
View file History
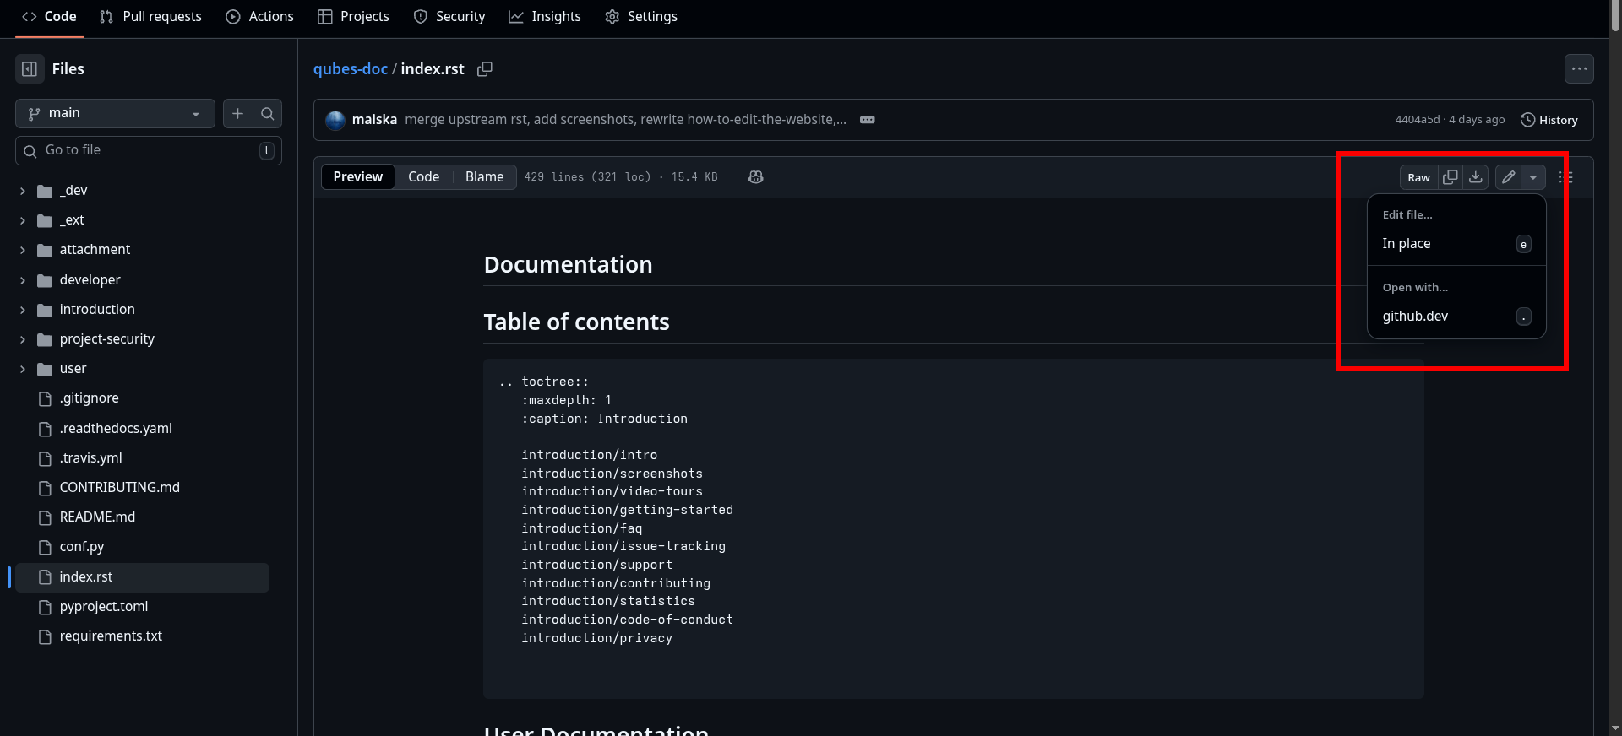tap(1549, 120)
